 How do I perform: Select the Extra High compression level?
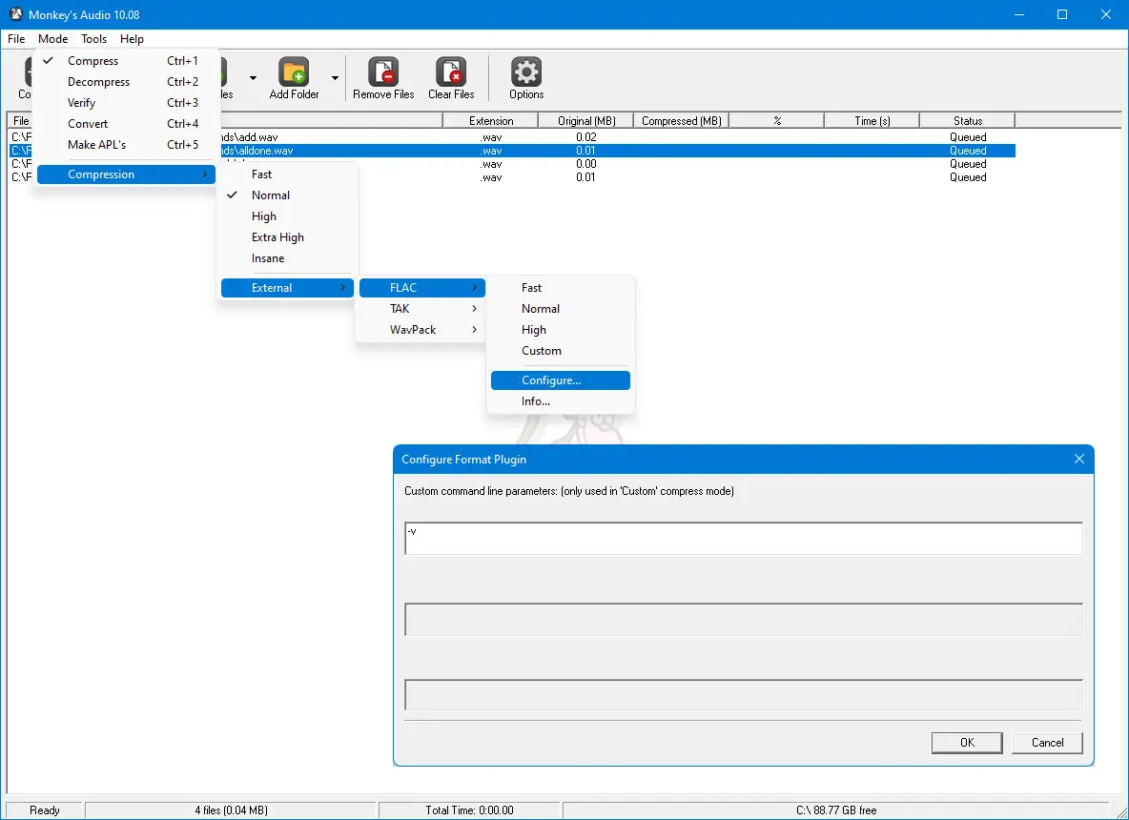(x=287, y=236)
